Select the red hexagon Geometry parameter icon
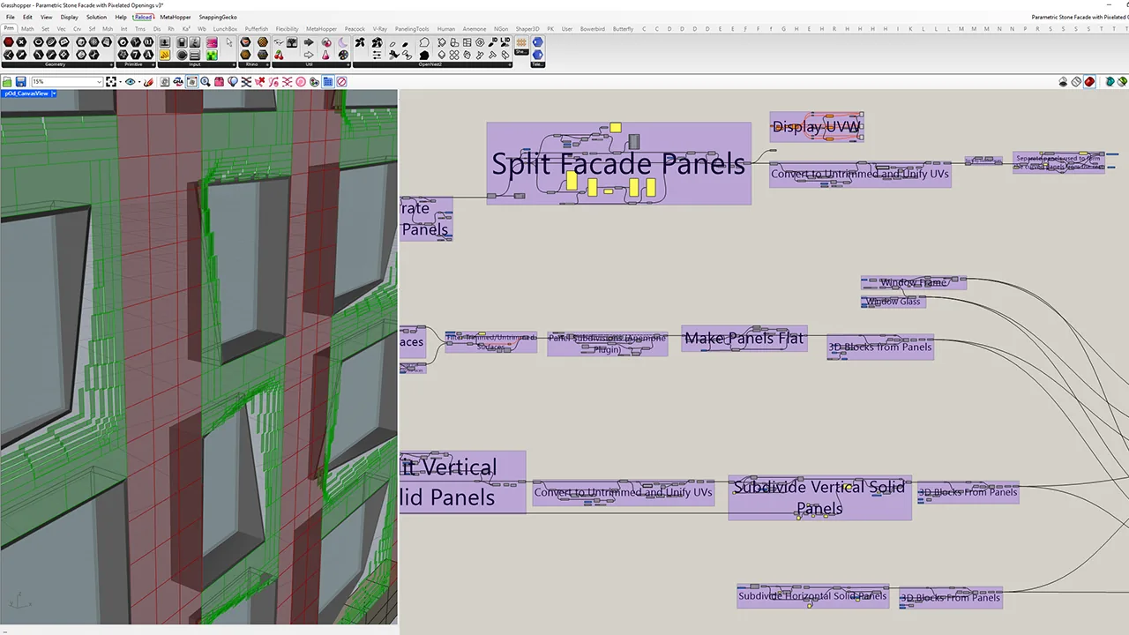1129x635 pixels. click(8, 41)
